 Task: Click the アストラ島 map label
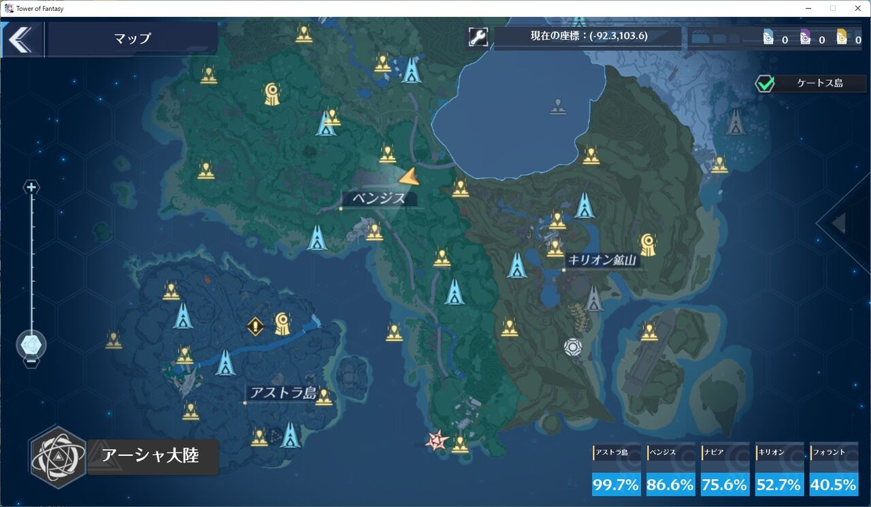point(283,393)
